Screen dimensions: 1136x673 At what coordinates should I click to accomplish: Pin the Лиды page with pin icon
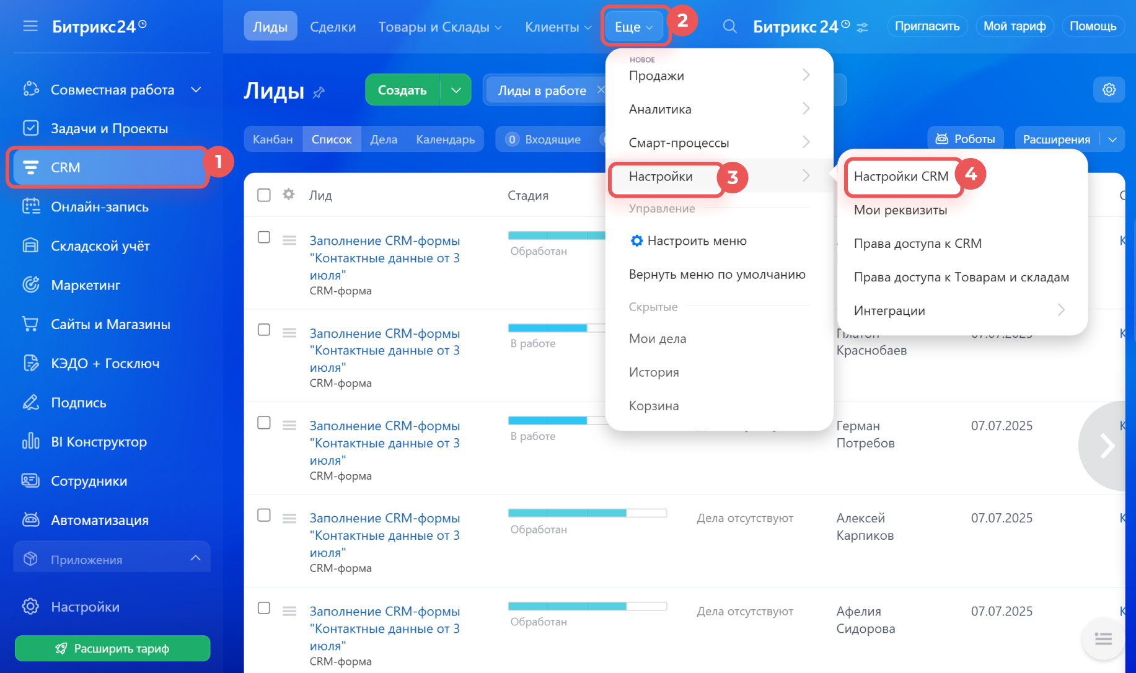(x=319, y=92)
